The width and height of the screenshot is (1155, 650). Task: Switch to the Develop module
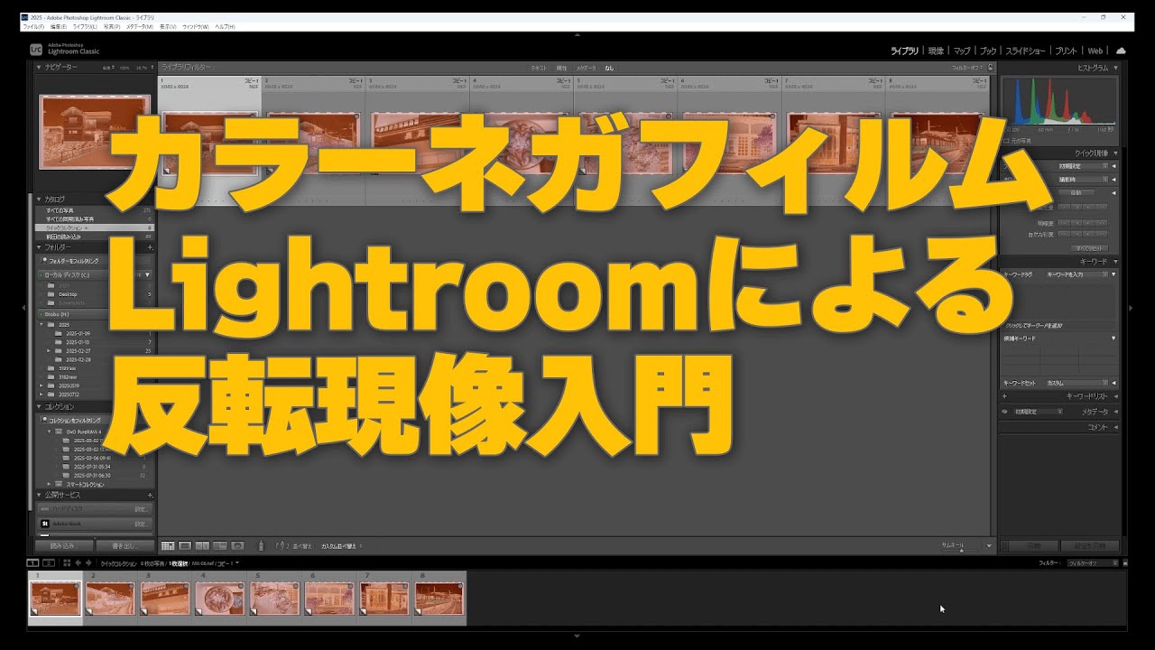pos(936,51)
